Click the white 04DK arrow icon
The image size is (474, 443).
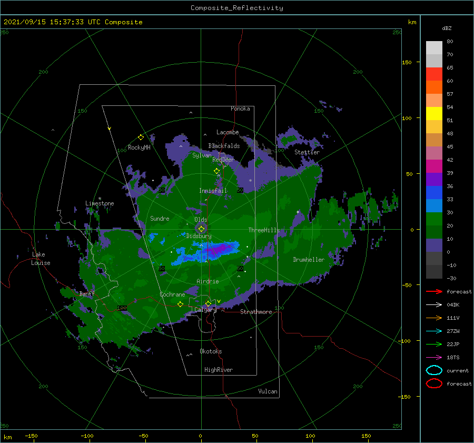[x=434, y=305]
